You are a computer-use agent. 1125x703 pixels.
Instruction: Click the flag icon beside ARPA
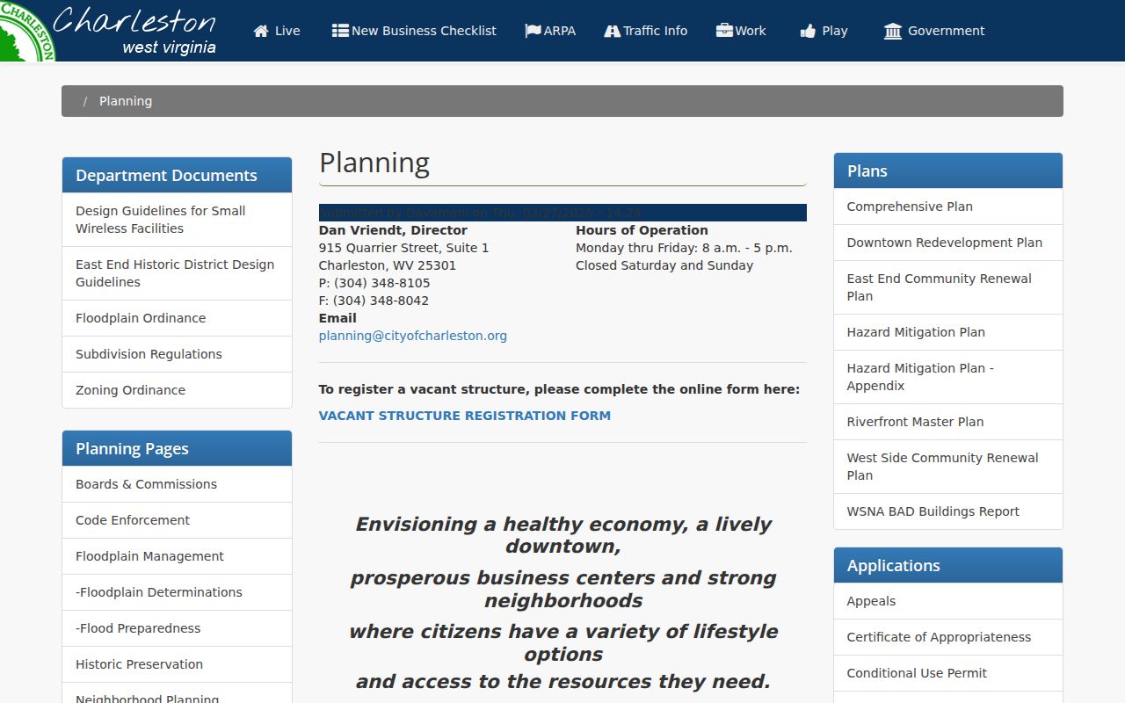pyautogui.click(x=533, y=30)
